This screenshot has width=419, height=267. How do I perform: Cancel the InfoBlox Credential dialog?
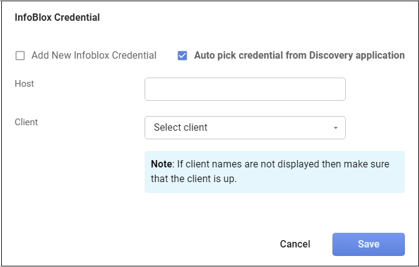coord(295,244)
